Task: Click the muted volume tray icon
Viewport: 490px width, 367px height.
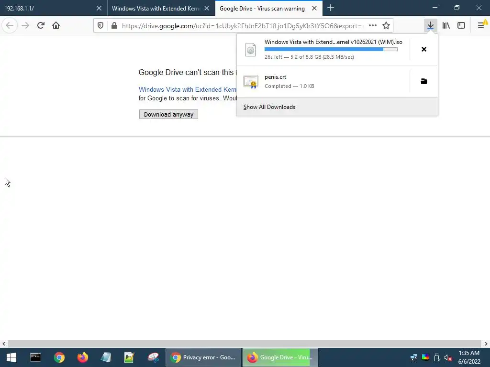Action: pos(448,357)
